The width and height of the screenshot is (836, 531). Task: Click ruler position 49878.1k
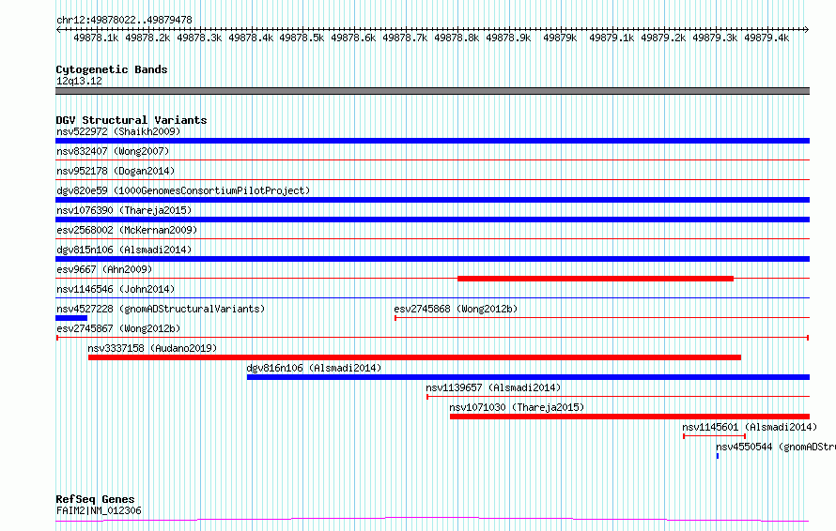(x=96, y=38)
